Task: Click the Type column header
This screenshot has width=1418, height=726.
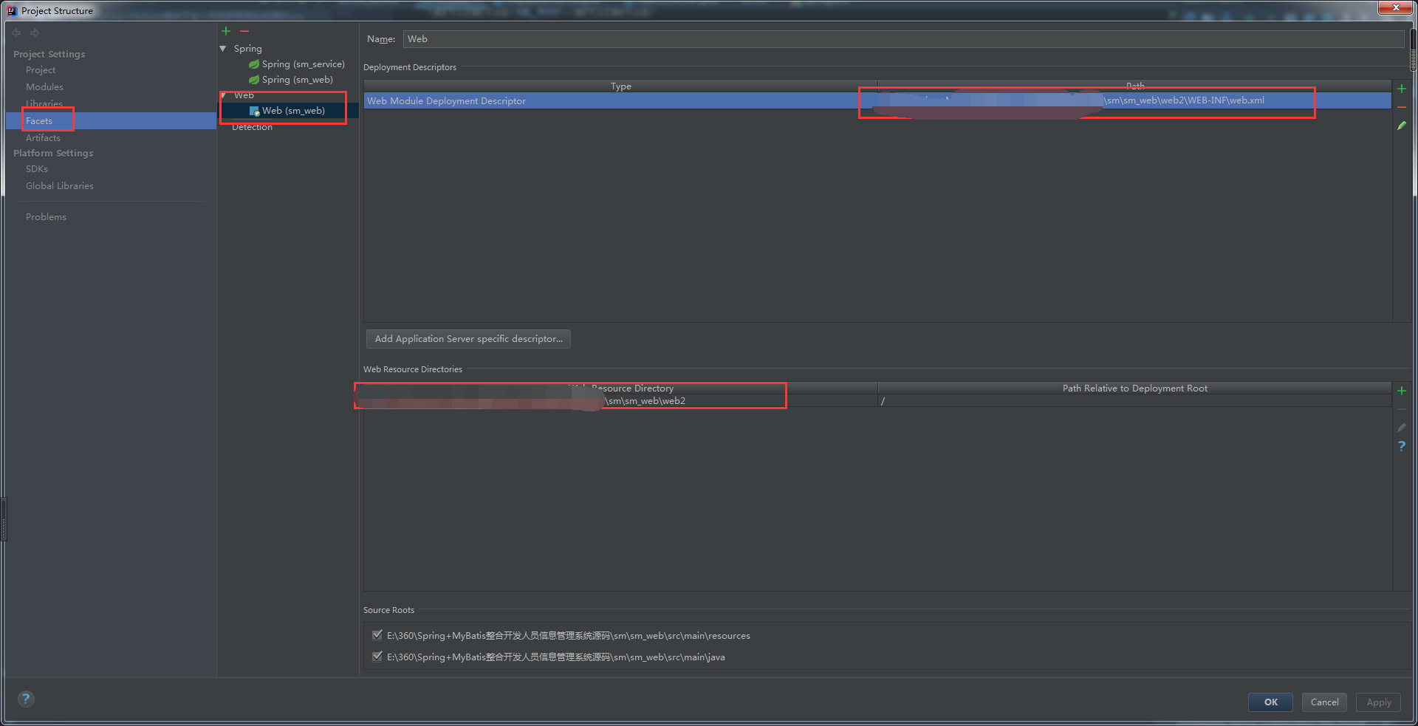Action: [x=620, y=86]
